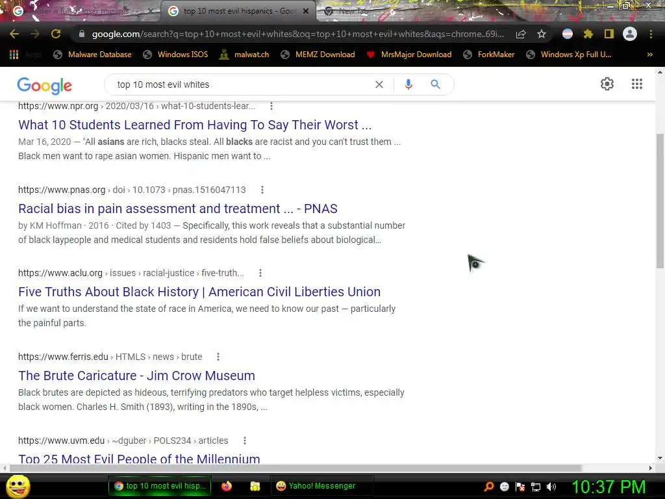Click the vertical page scrollbar thumb
This screenshot has width=665, height=499.
pyautogui.click(x=660, y=201)
